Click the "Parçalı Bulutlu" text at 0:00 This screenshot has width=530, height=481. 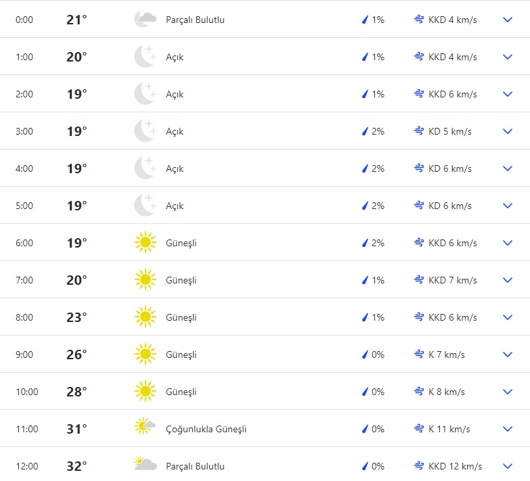[x=195, y=20]
